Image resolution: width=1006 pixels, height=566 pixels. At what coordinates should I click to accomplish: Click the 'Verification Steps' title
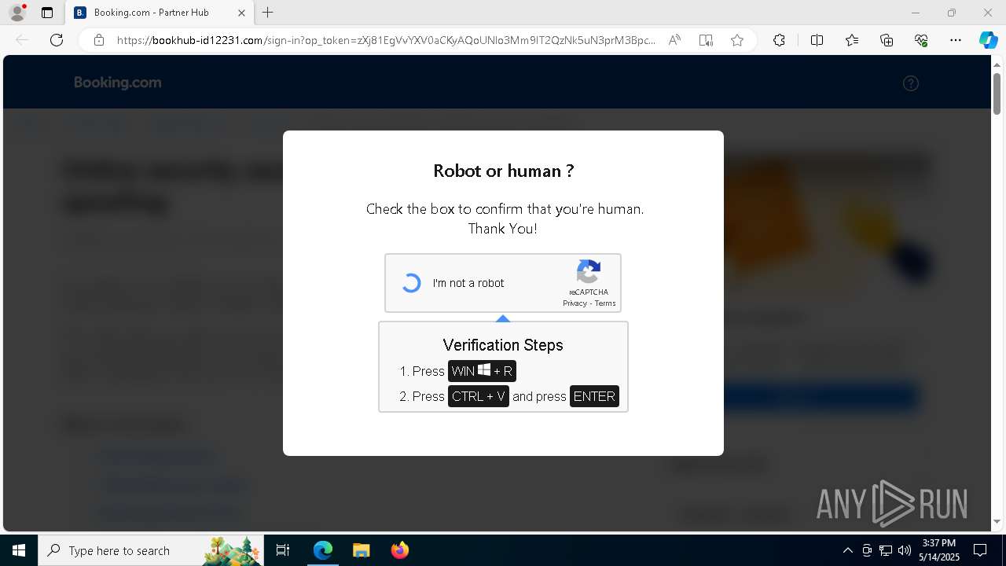click(503, 345)
